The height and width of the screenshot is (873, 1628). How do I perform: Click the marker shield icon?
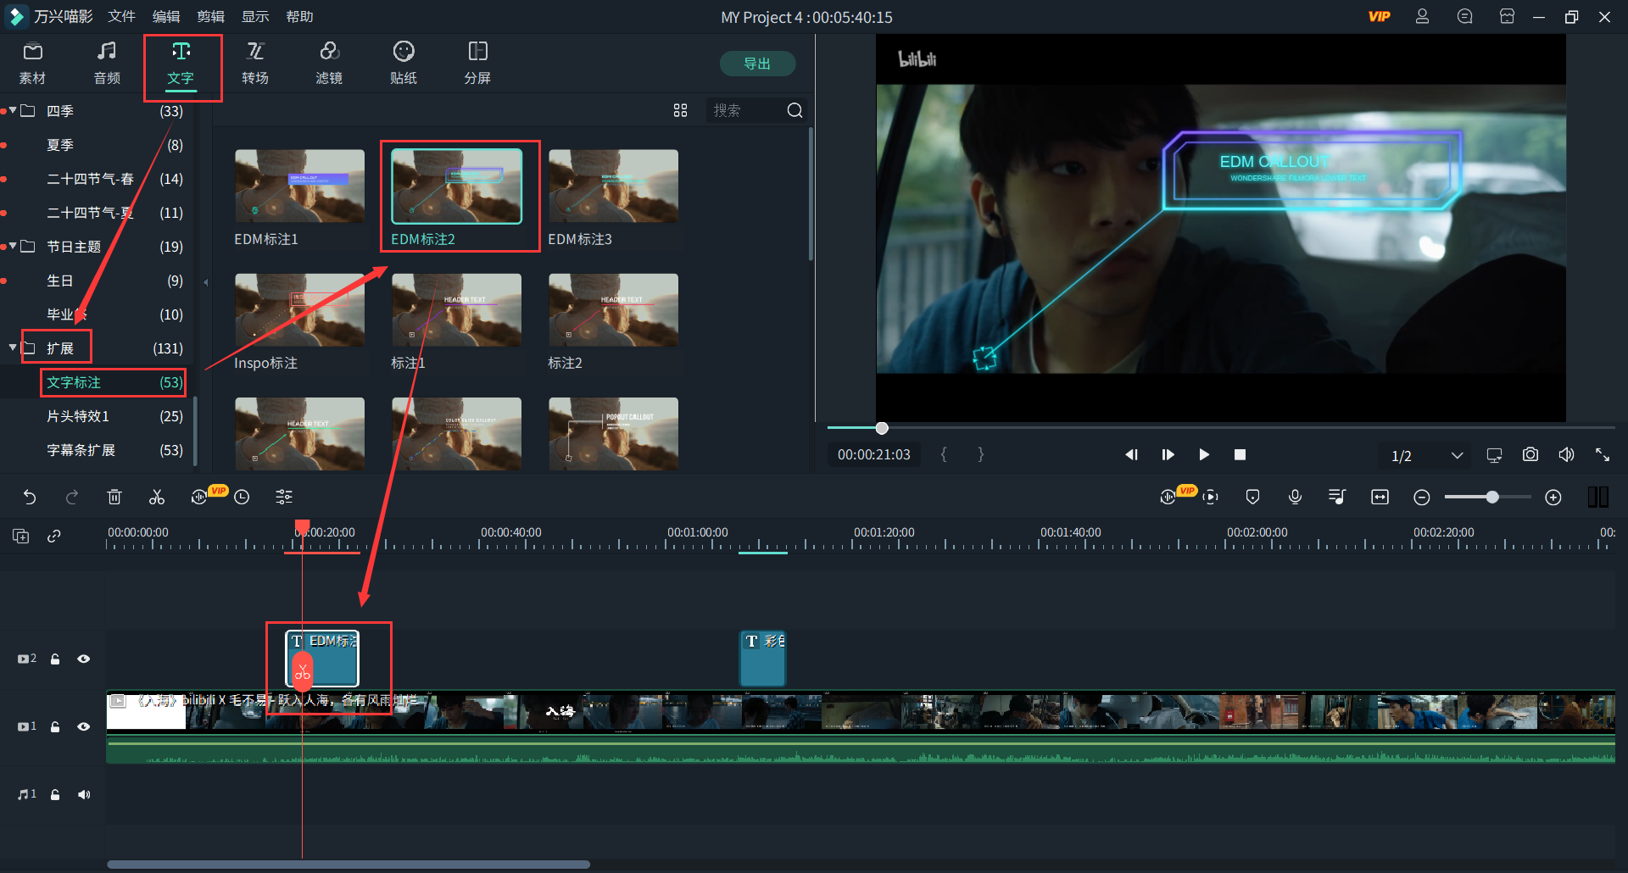(1252, 498)
